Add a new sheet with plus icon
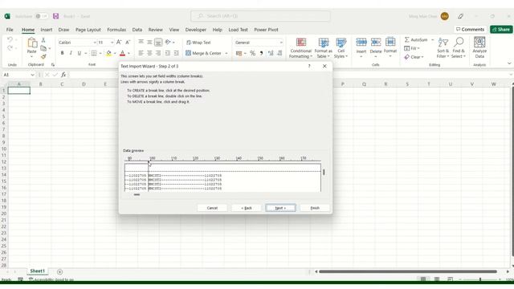Screen dimensions: 514x289 (59, 272)
